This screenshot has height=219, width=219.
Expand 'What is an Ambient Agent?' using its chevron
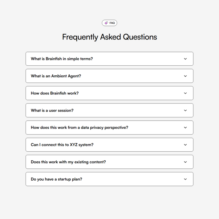pyautogui.click(x=185, y=76)
